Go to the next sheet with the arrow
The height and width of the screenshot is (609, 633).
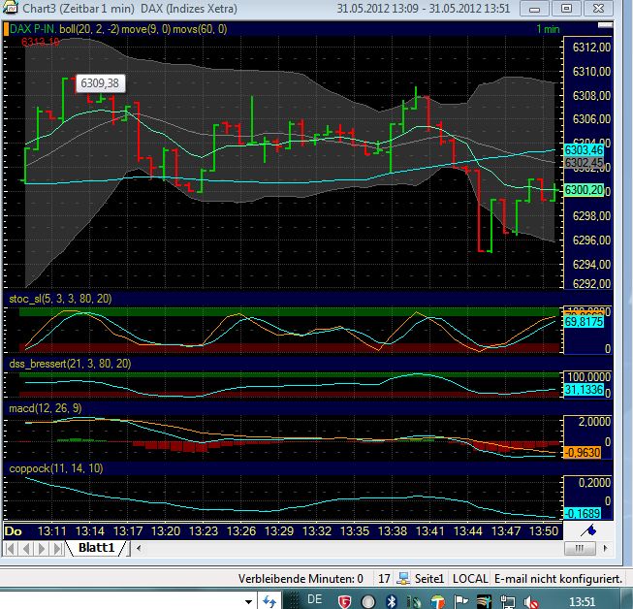tap(42, 549)
